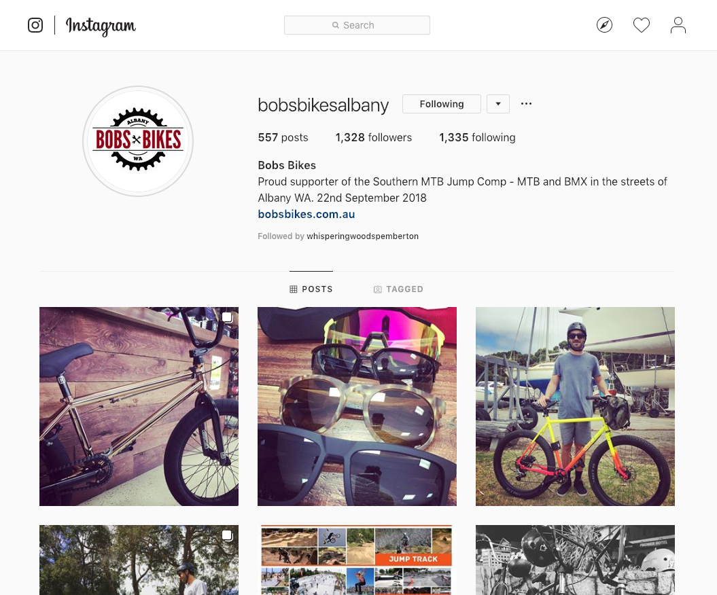The width and height of the screenshot is (717, 595).
Task: Open the Explore compass icon
Action: pyautogui.click(x=604, y=25)
